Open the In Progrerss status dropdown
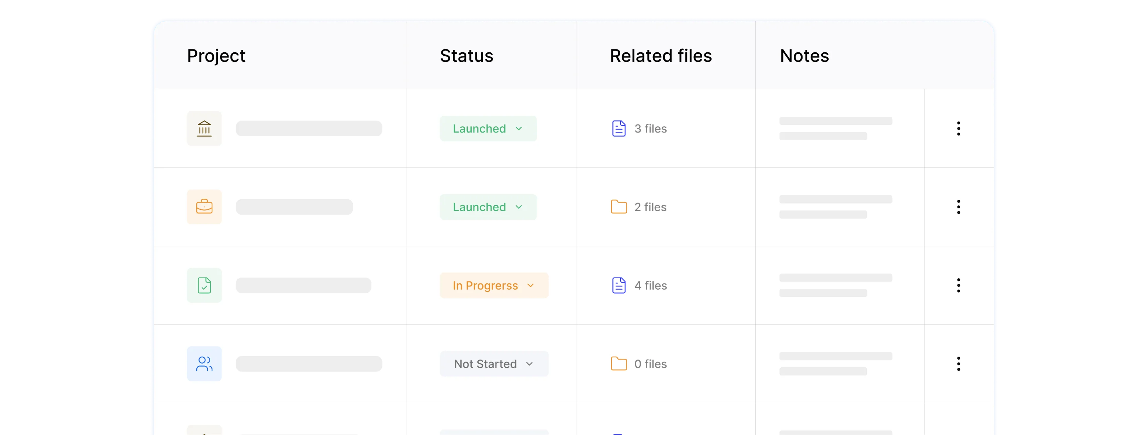Screen dimensions: 1148x435 (494, 285)
